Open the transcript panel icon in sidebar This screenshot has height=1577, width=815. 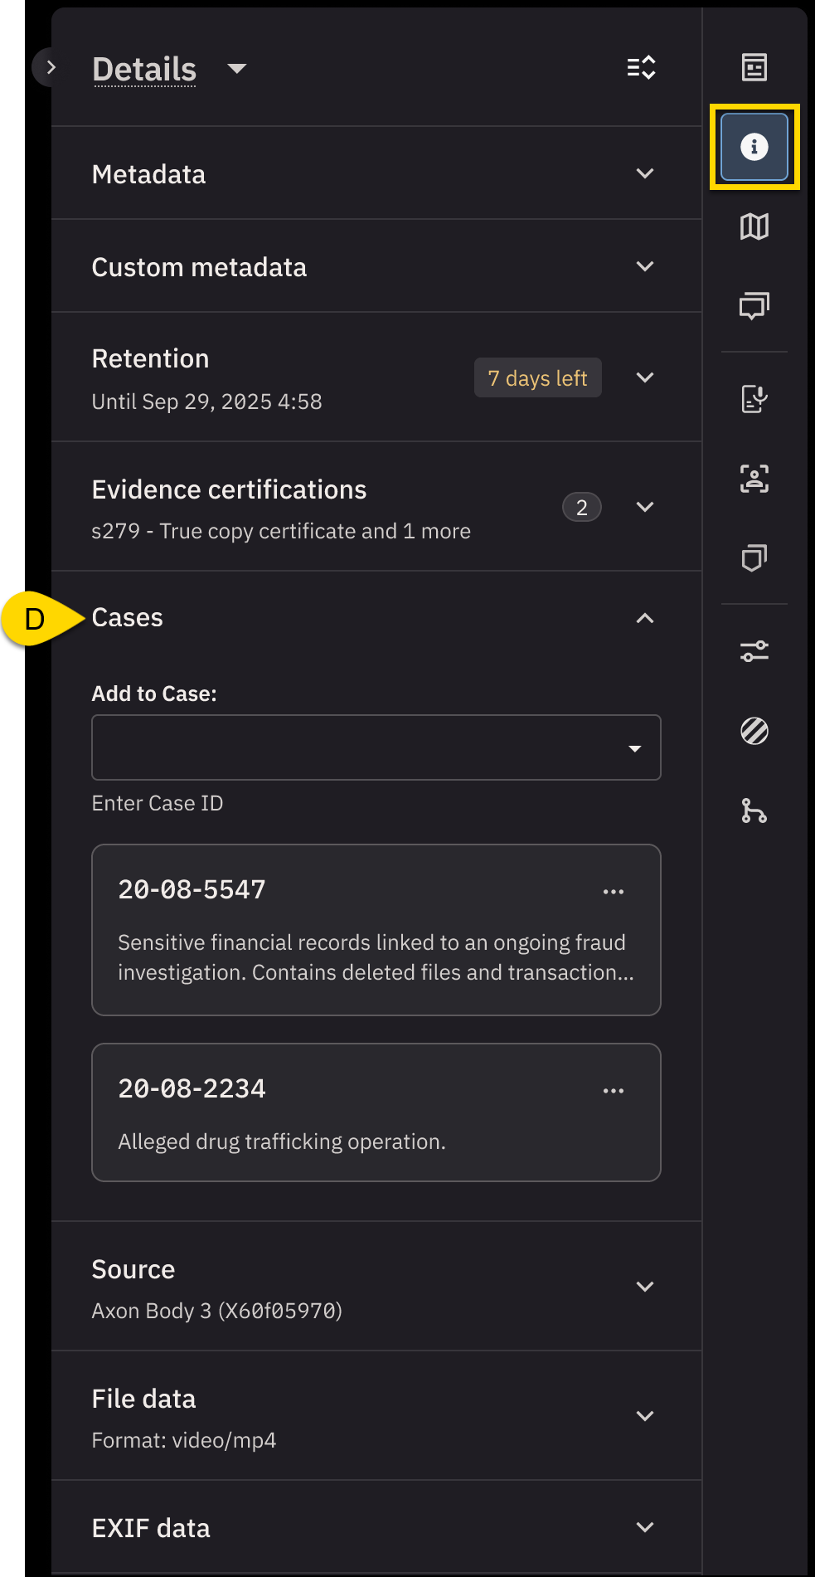click(754, 67)
